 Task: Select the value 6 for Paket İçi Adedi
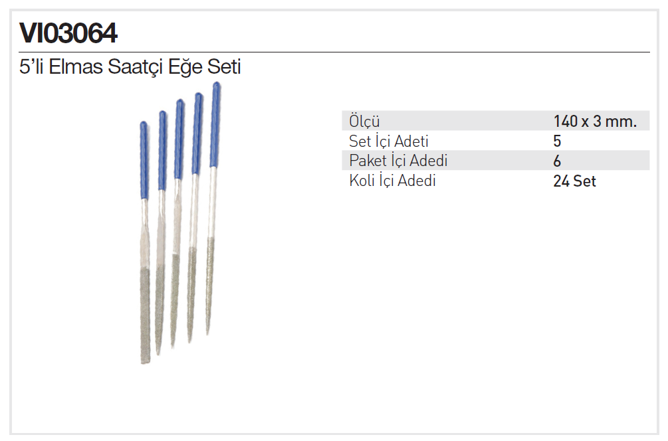tap(557, 161)
